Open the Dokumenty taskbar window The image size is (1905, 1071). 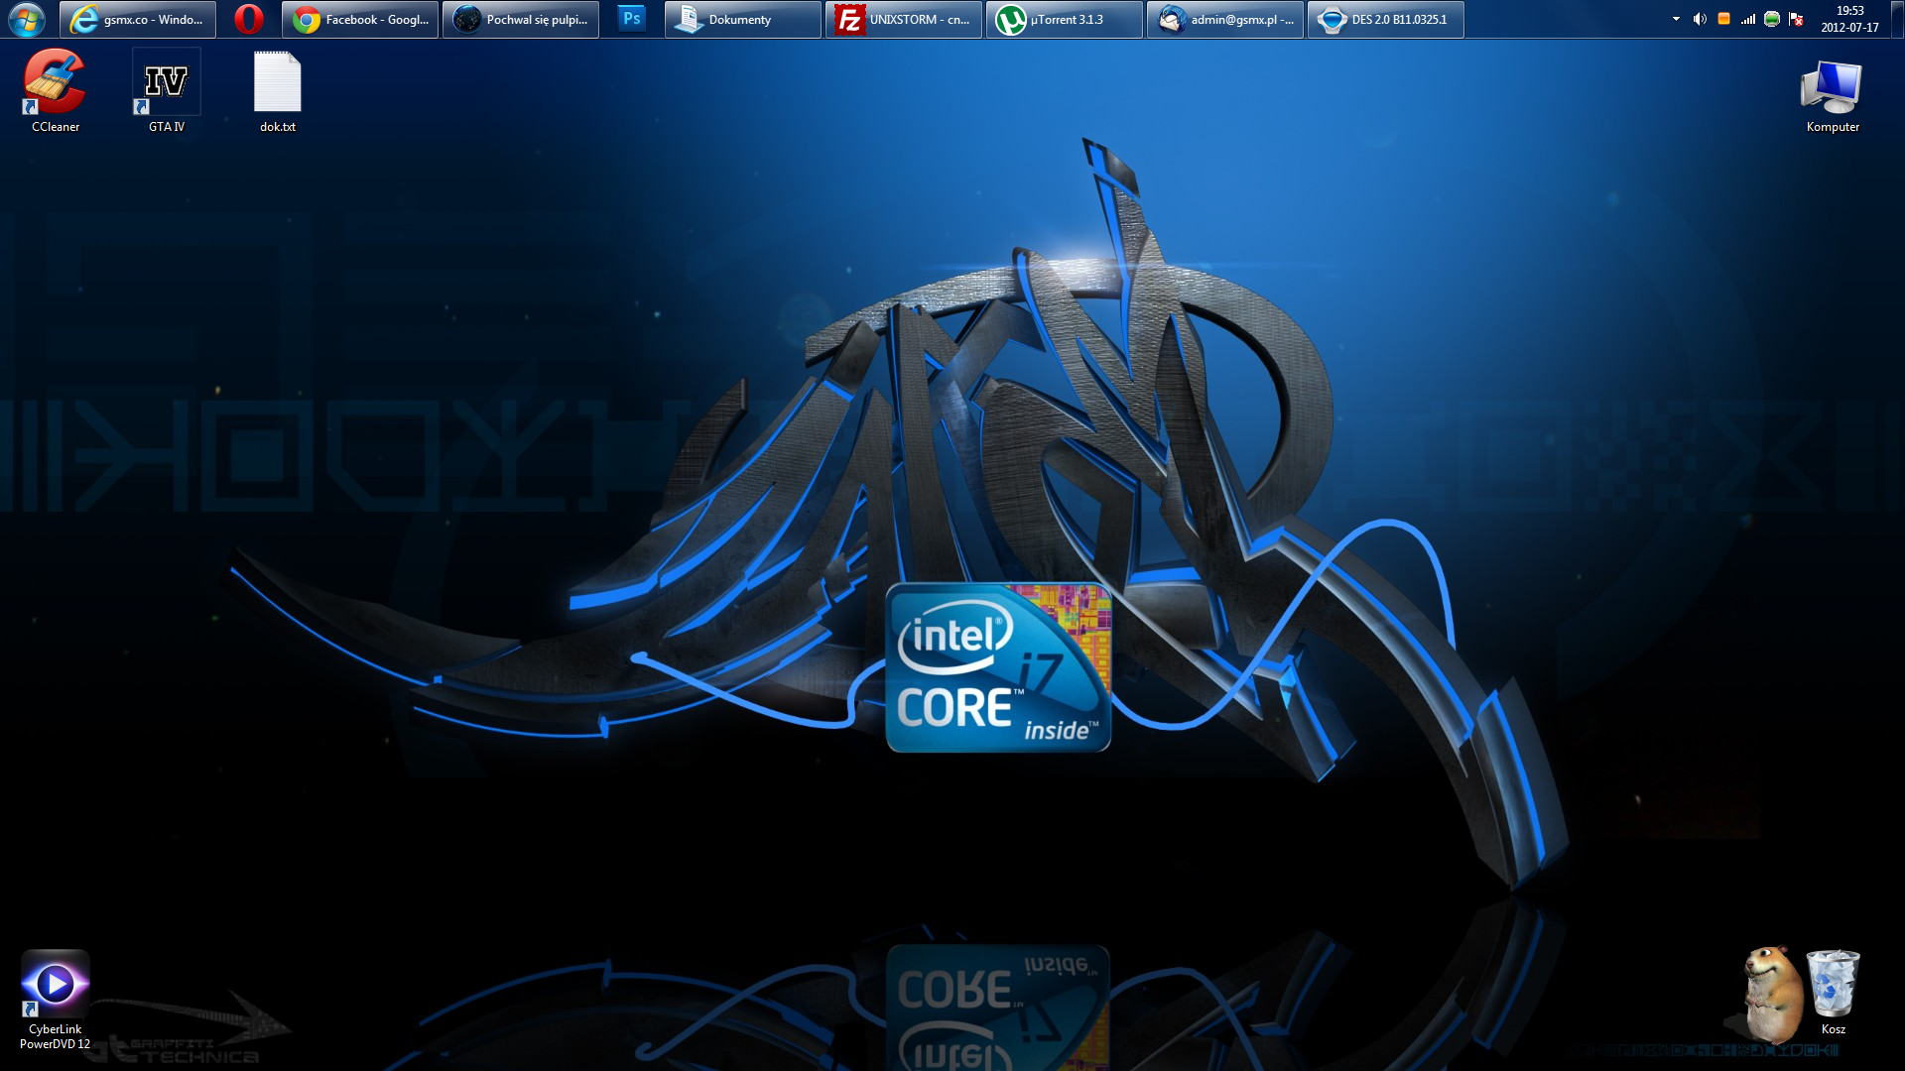pos(742,19)
